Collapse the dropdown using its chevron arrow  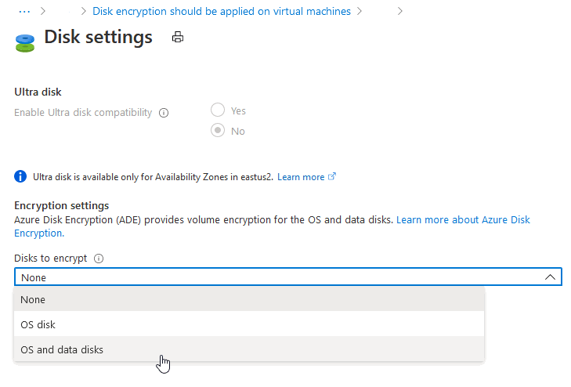(x=550, y=277)
